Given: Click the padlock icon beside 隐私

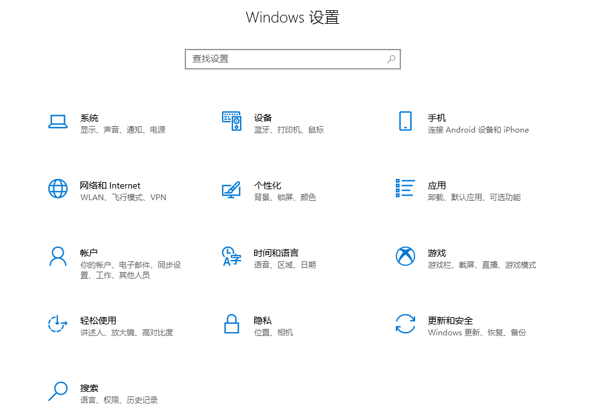Looking at the screenshot, I should tap(231, 324).
